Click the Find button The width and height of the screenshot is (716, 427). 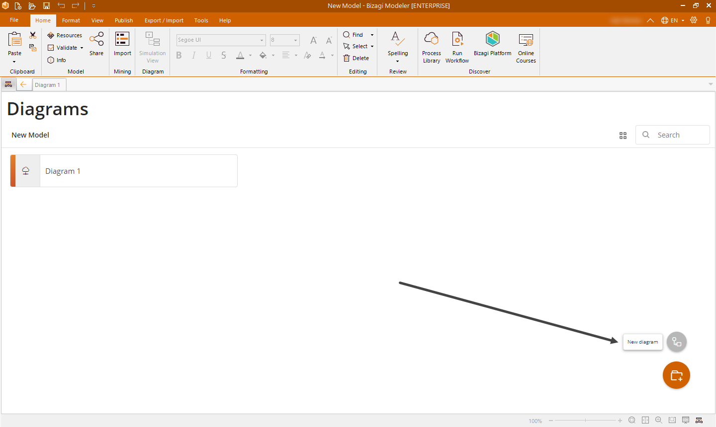click(x=353, y=35)
